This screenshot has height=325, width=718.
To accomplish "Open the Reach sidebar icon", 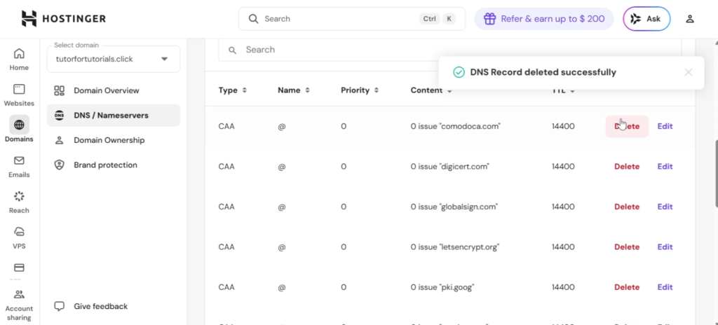I will tap(19, 202).
